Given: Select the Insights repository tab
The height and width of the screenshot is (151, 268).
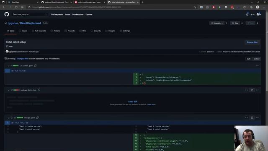Looking at the screenshot, I should (x=110, y=31).
